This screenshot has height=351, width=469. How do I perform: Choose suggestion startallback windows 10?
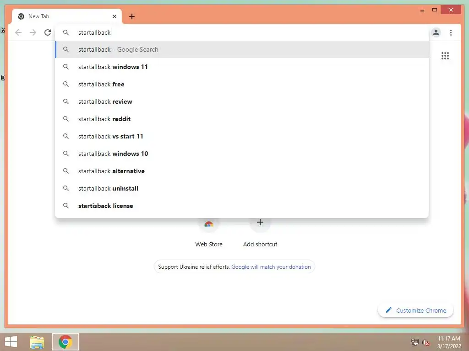(x=242, y=154)
